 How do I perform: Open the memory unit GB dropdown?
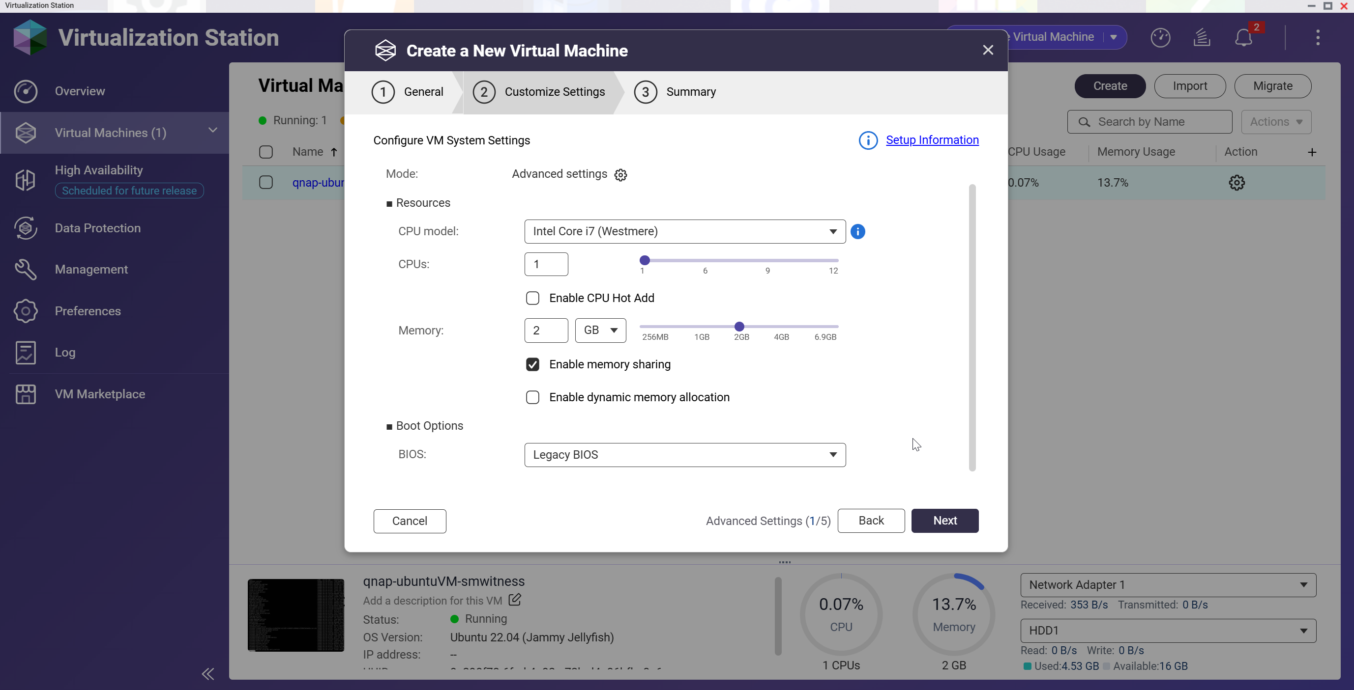600,331
